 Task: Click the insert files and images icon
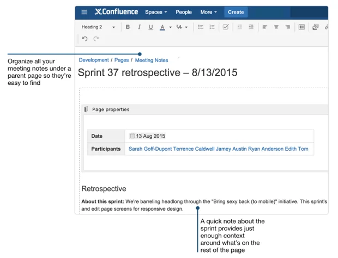315,27
